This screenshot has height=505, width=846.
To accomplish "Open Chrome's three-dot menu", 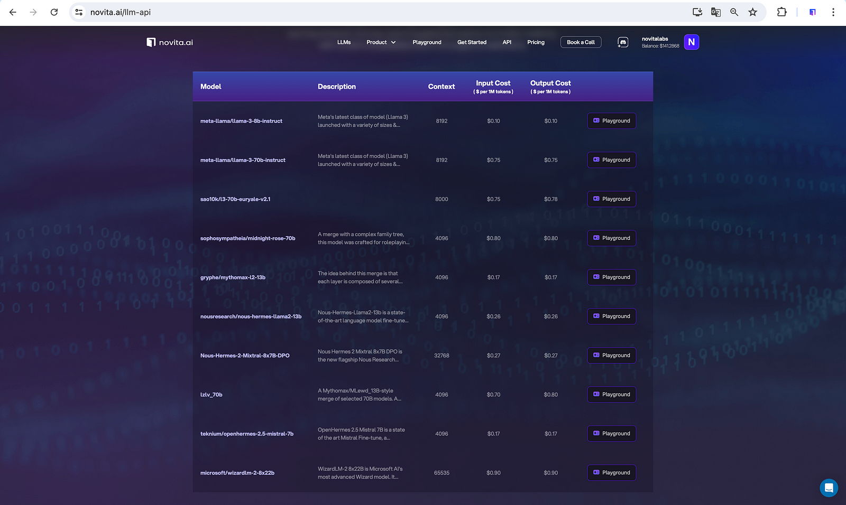I will [x=833, y=12].
